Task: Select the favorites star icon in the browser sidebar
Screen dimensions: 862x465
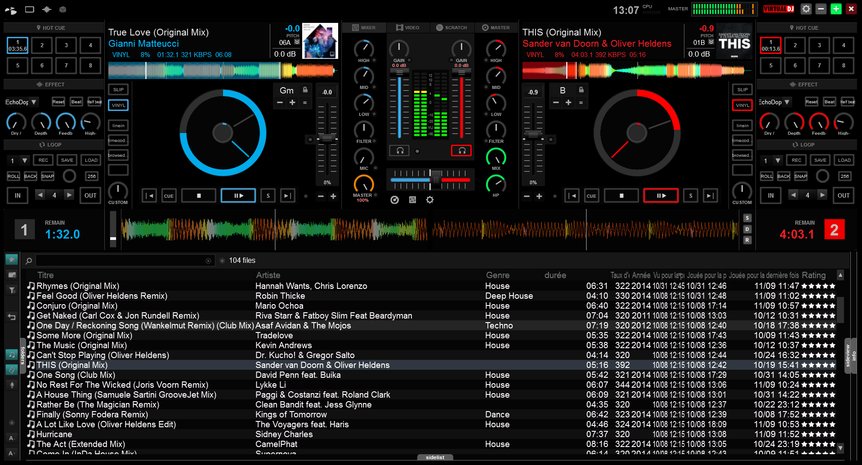Action: (11, 259)
